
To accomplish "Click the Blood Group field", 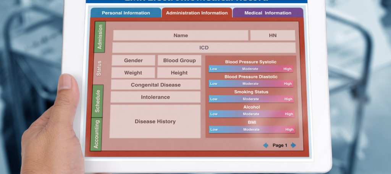I will coord(179,61).
